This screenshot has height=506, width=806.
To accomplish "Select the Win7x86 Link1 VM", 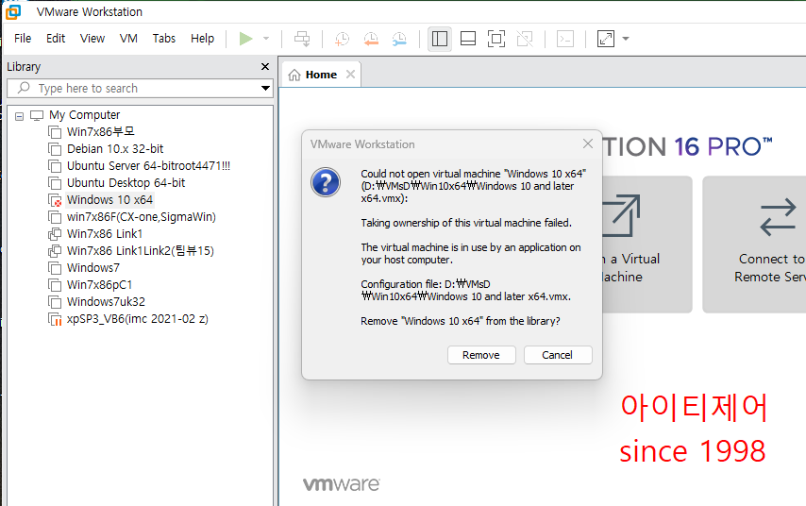I will tap(105, 233).
